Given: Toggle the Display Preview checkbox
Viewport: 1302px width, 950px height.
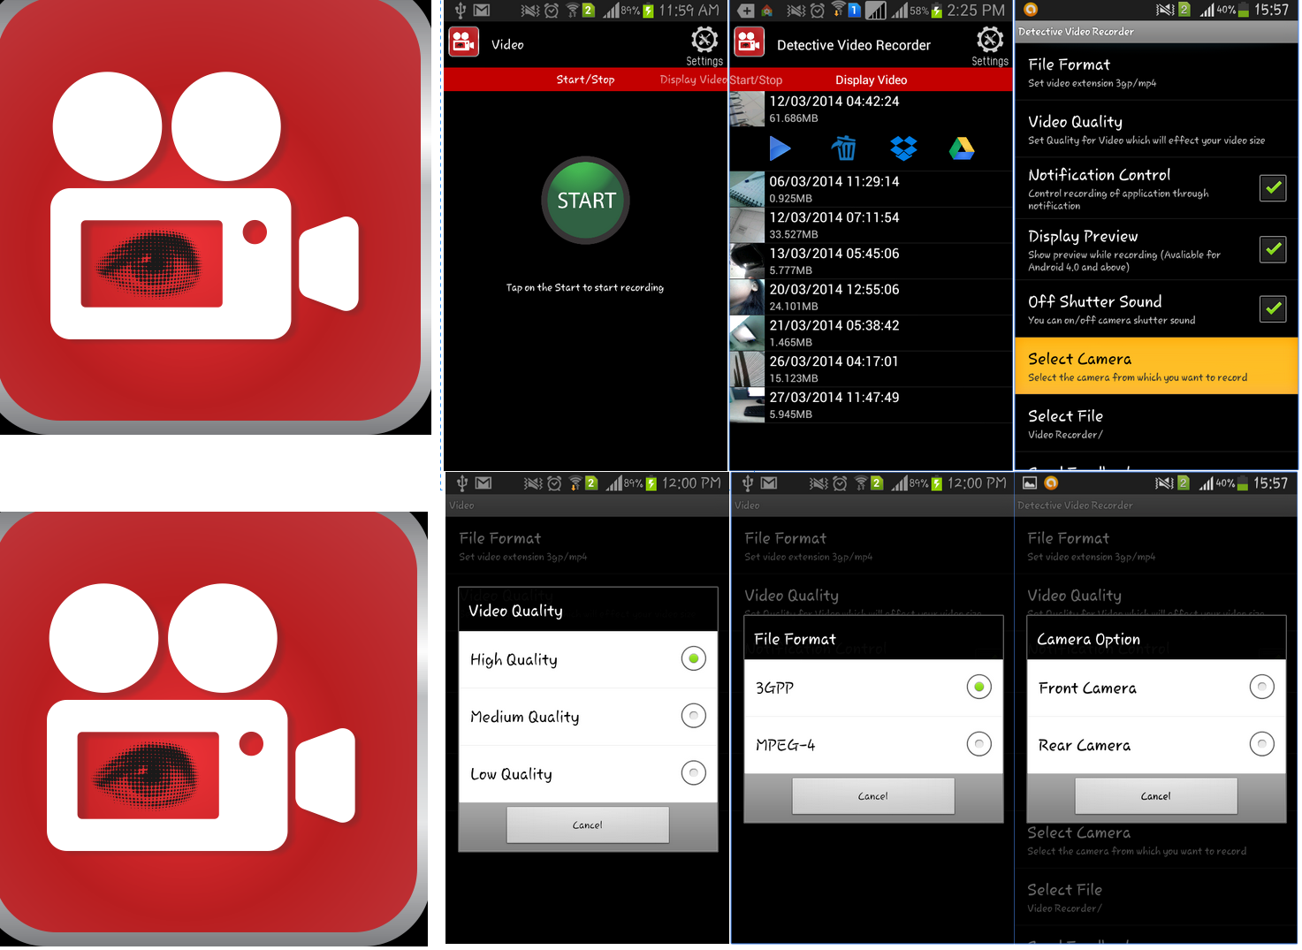Looking at the screenshot, I should (x=1273, y=249).
